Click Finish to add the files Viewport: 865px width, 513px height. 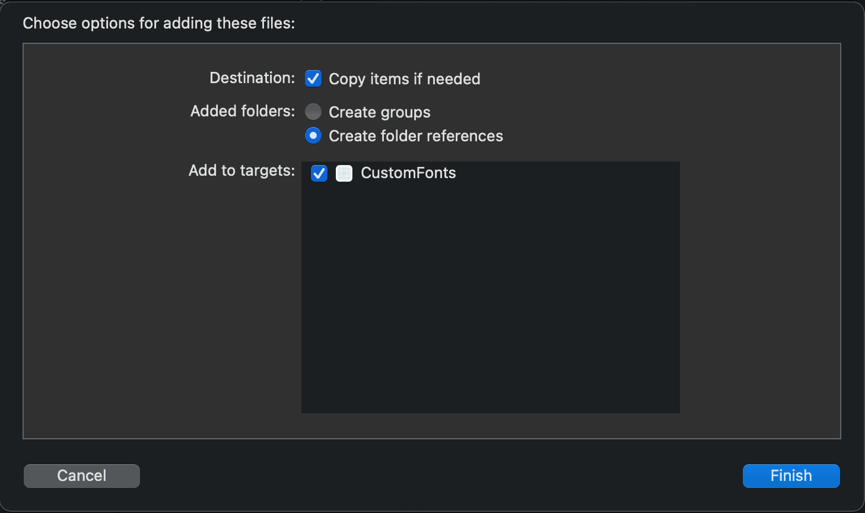pos(791,476)
